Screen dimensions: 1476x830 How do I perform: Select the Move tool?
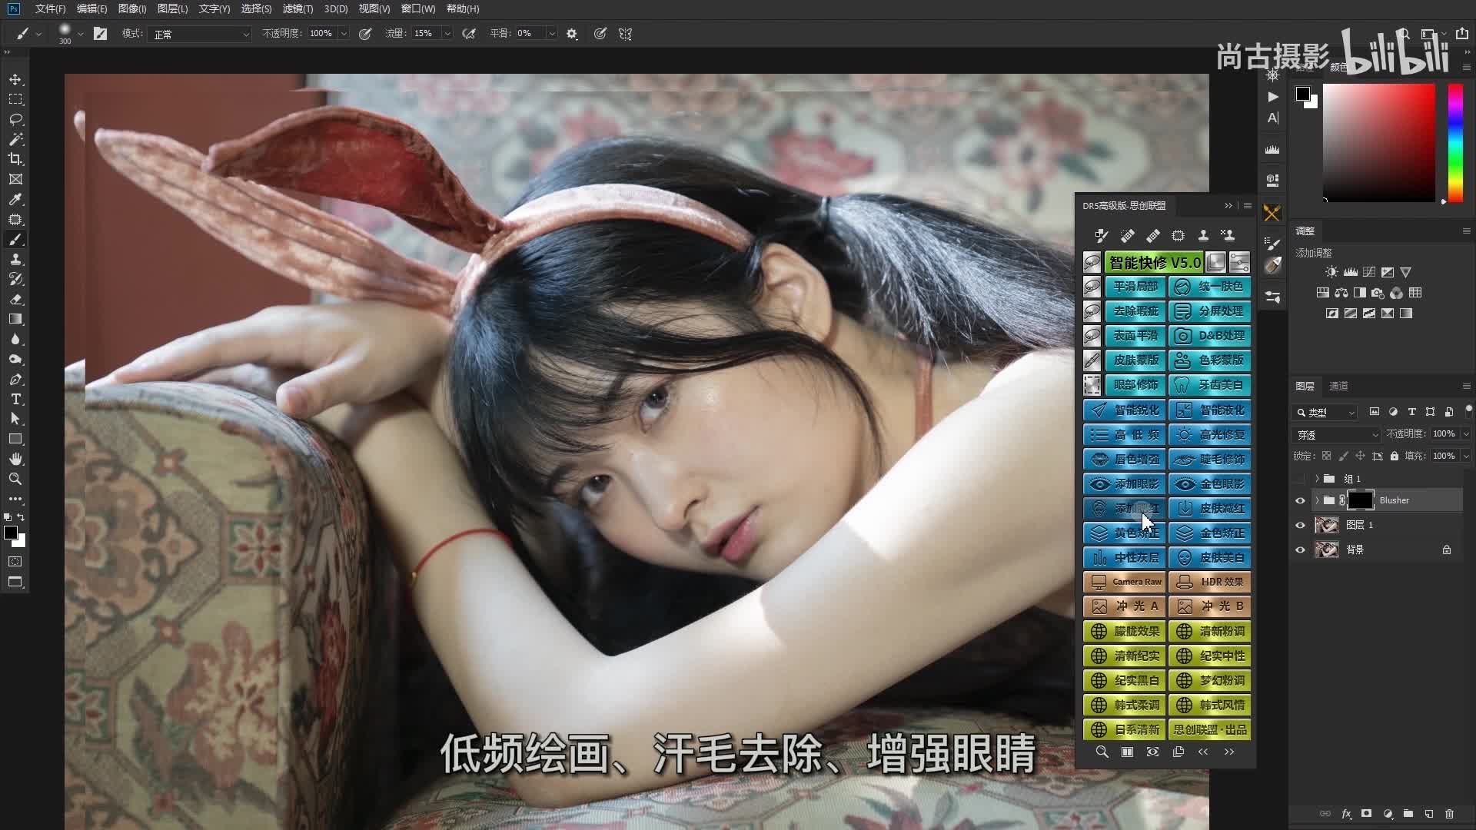[x=15, y=80]
